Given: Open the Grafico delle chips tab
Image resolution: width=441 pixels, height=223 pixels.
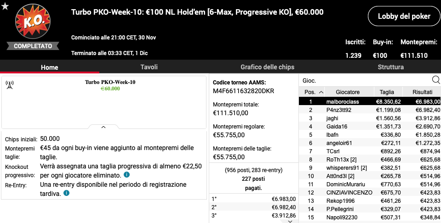Looking at the screenshot, I should coord(267,67).
